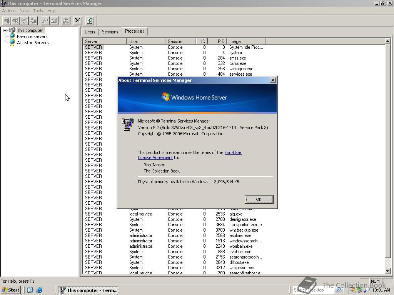Click the All Listed Servers globe icon

[x=12, y=43]
